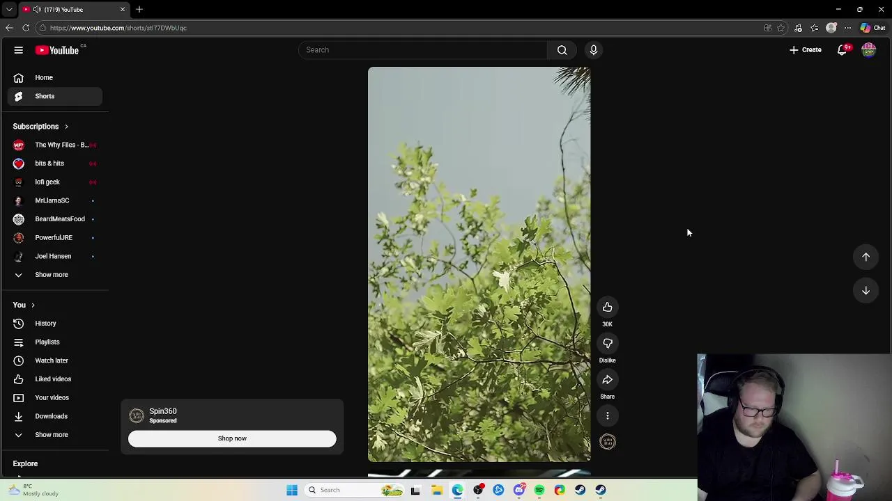Expand the You section arrow
This screenshot has height=501, width=892.
point(33,305)
